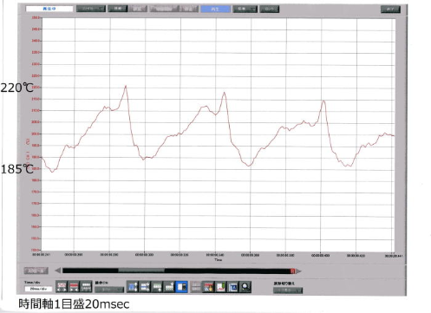This screenshot has width=431, height=313.
Task: Click the Time label under the x-axis
Action: coord(219,260)
